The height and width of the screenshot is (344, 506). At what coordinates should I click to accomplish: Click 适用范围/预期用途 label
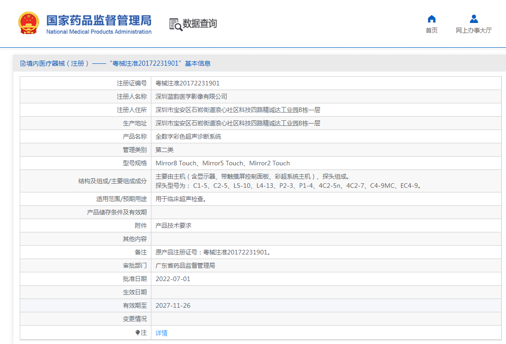click(x=121, y=199)
